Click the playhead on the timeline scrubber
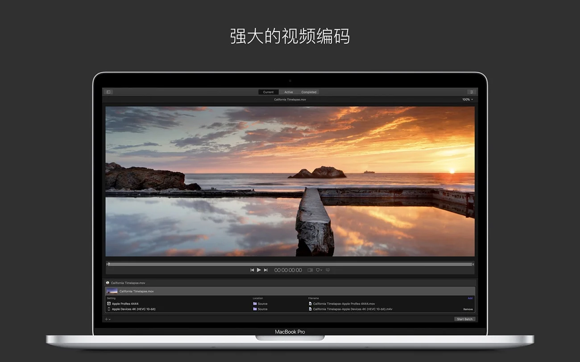 point(108,264)
